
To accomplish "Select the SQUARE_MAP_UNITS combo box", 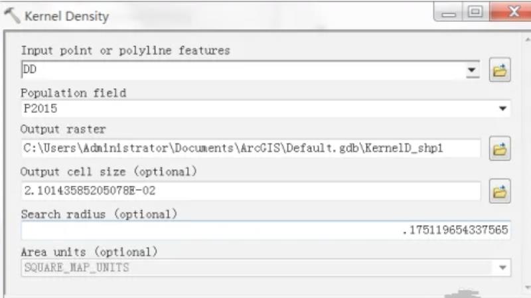I will tap(266, 267).
